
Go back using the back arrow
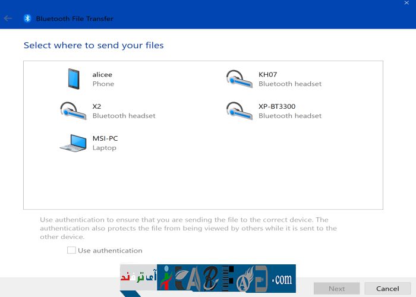[8, 18]
